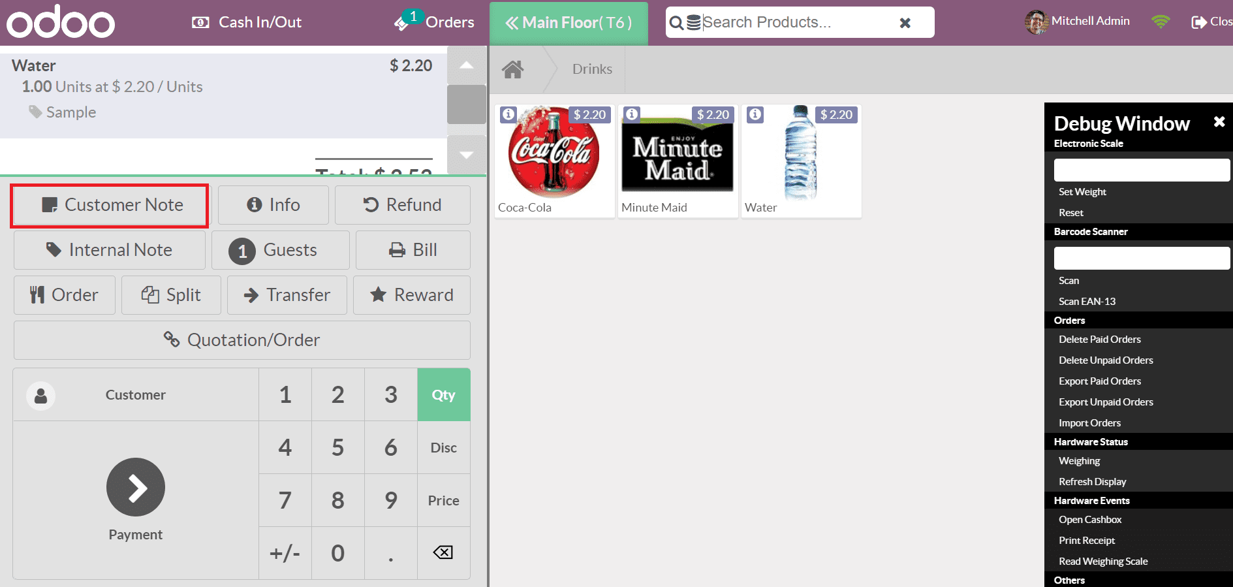Go back to Main Floor table view

pyautogui.click(x=569, y=23)
